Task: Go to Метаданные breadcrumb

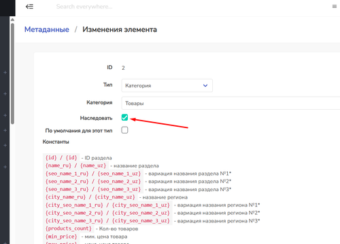Action: tap(47, 29)
